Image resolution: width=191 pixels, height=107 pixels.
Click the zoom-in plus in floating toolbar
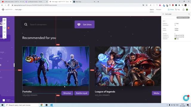pos(4,35)
